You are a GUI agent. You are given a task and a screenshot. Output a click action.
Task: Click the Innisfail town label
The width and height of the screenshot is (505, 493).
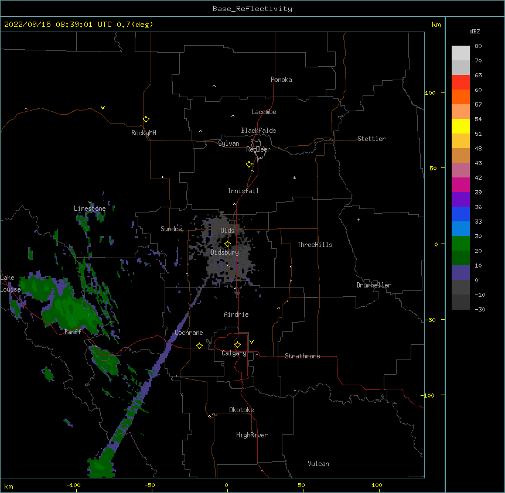(x=243, y=191)
